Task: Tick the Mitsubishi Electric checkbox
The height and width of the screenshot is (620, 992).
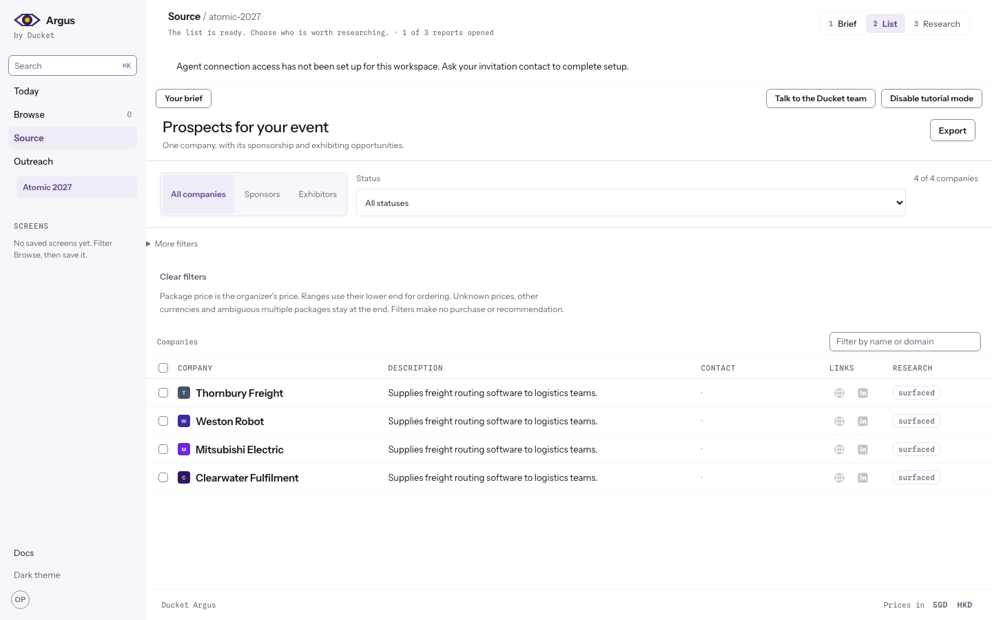Action: [x=163, y=449]
